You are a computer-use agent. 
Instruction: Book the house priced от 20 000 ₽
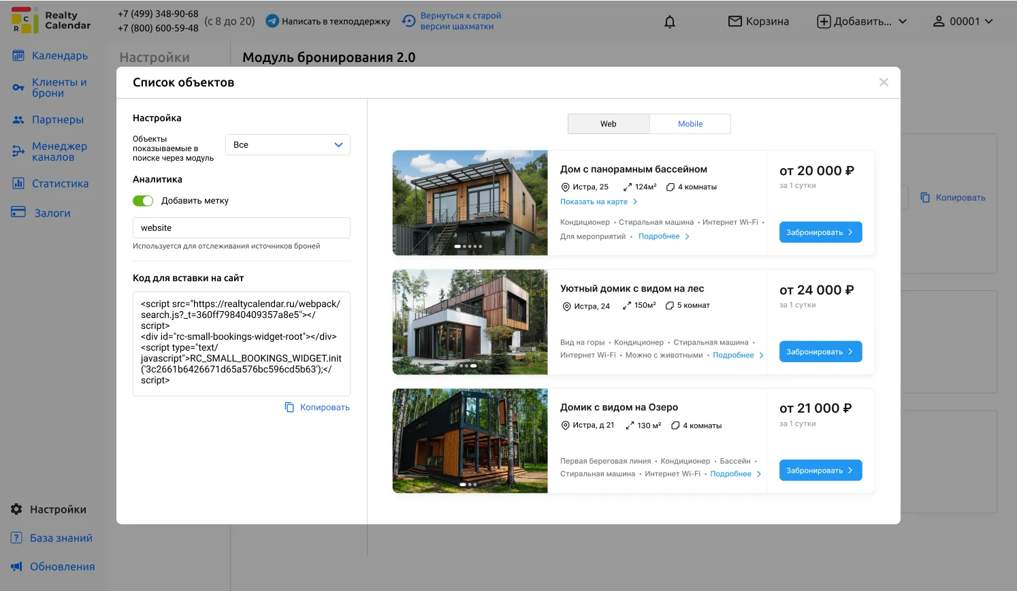821,232
